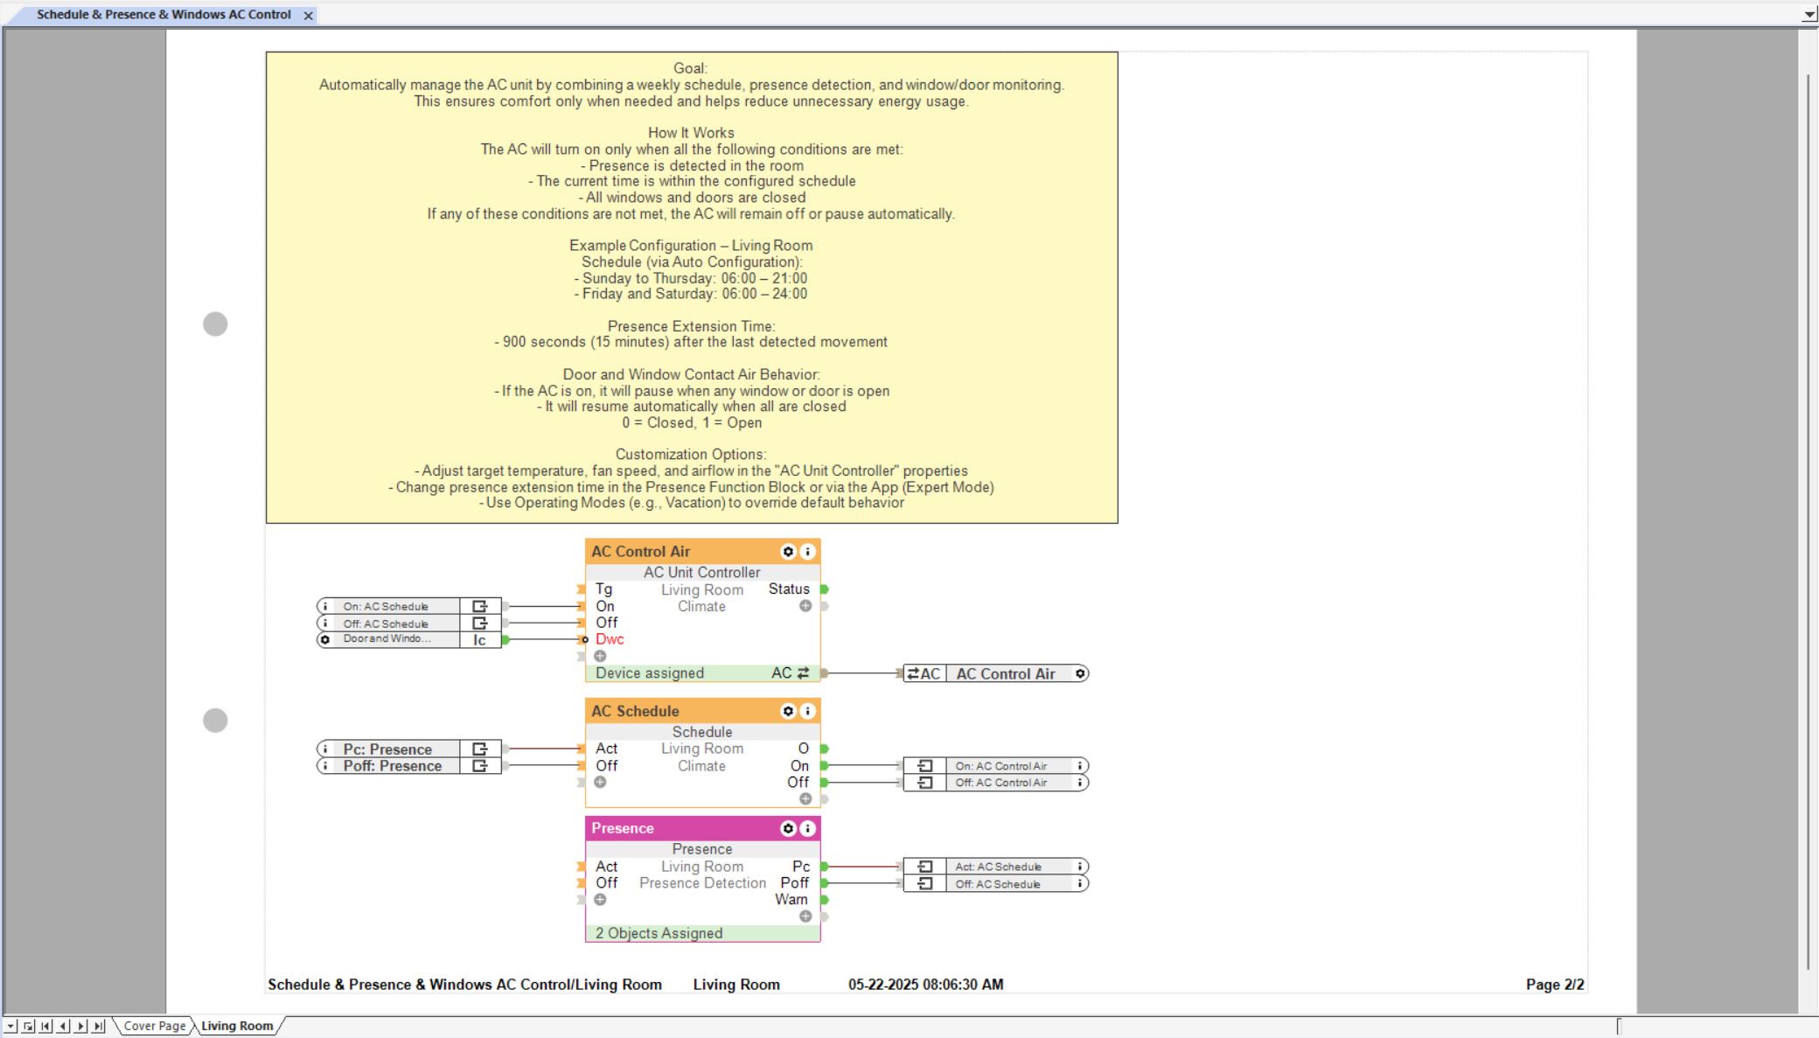Screen dimensions: 1819x1038
Task: Click info icon on Off: AC Schedule output
Action: [x=1080, y=884]
